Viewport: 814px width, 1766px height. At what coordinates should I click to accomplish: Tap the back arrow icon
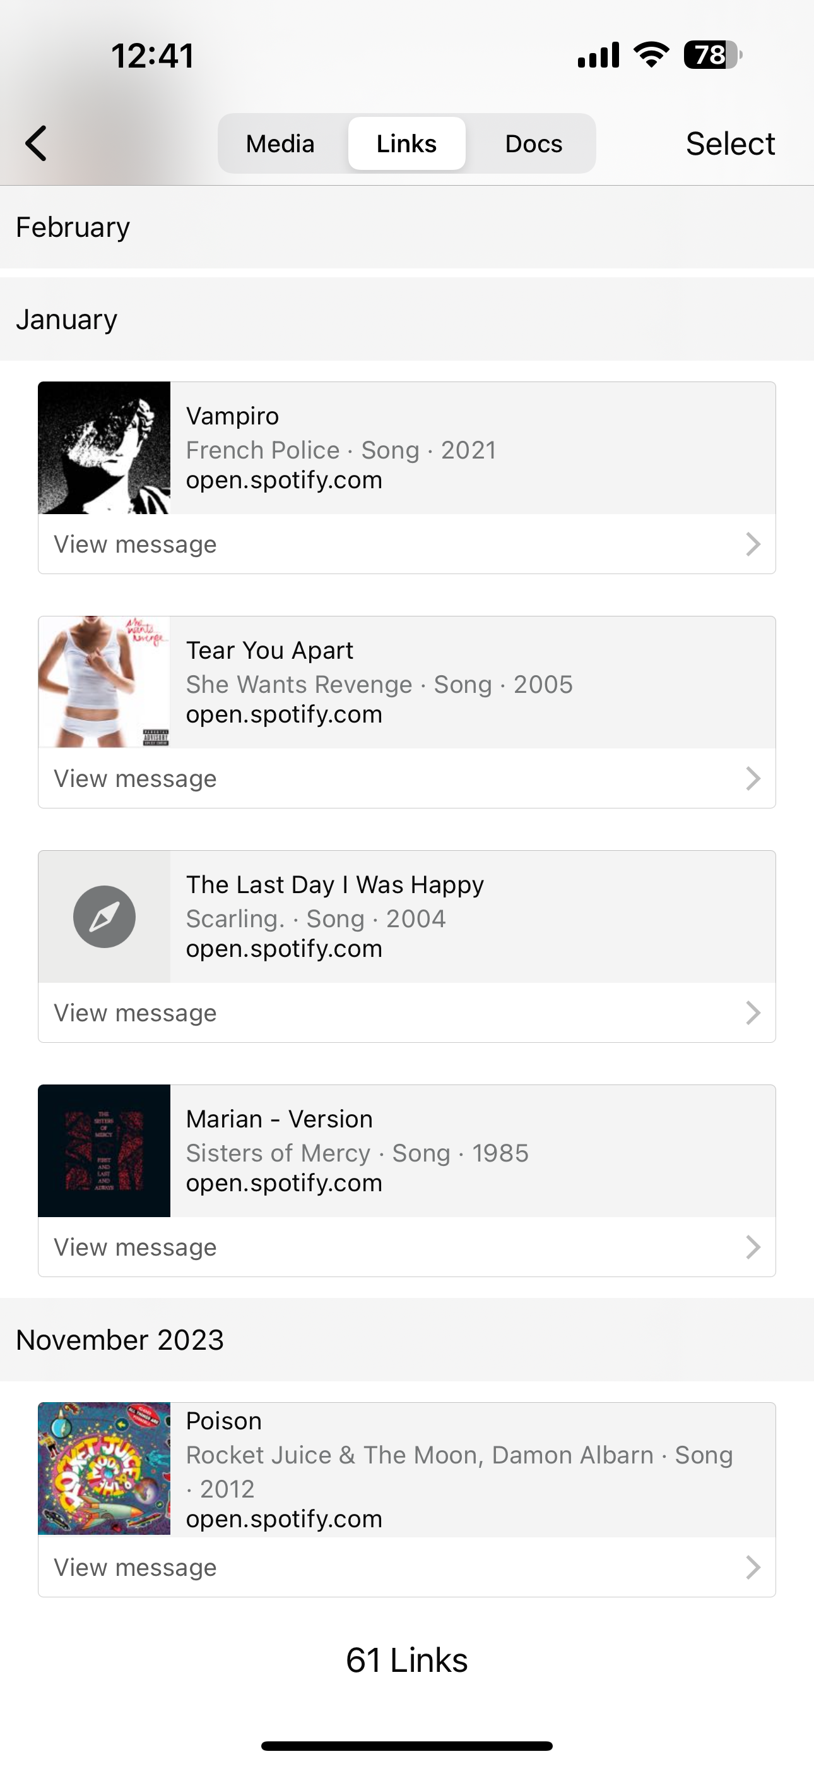[x=37, y=143]
